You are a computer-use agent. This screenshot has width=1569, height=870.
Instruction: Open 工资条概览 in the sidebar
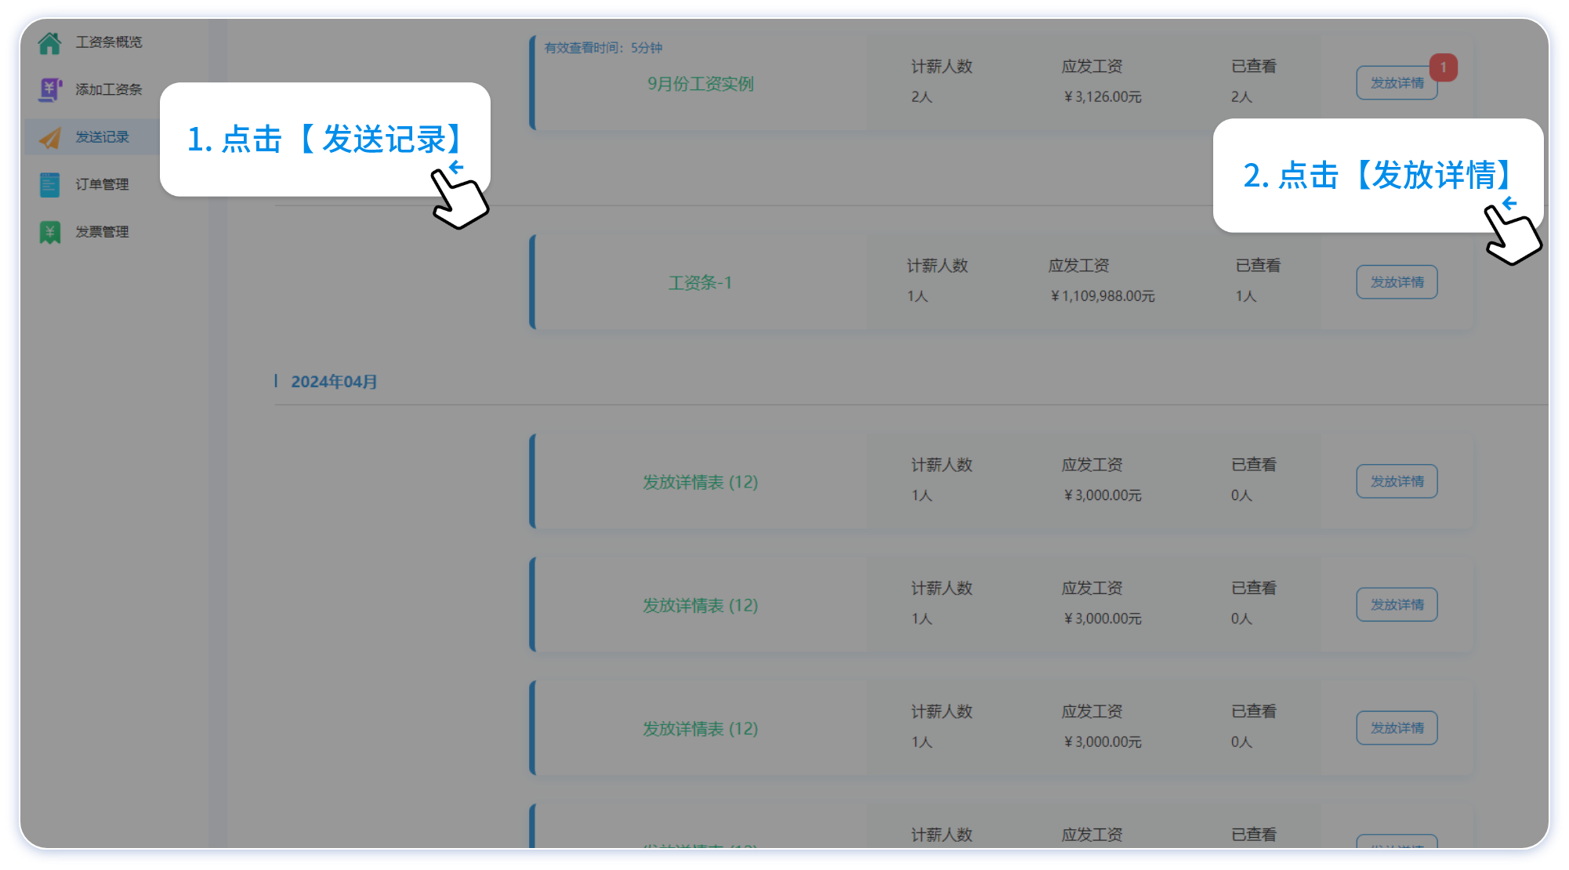click(109, 42)
